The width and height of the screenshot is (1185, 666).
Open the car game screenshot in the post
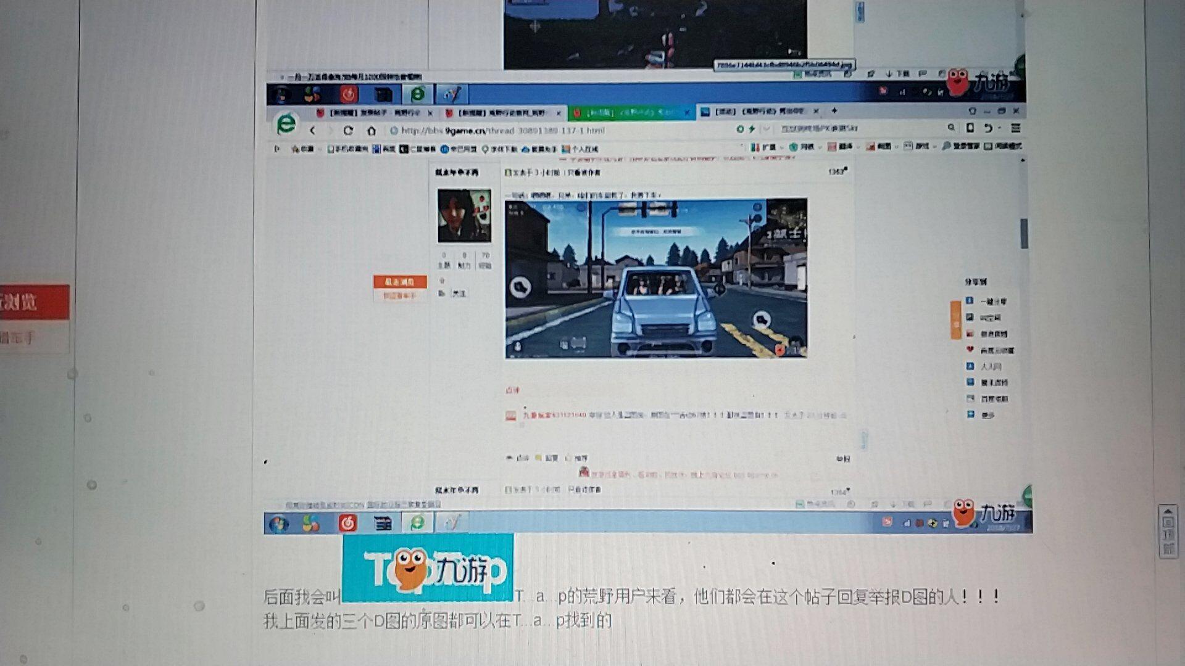656,278
